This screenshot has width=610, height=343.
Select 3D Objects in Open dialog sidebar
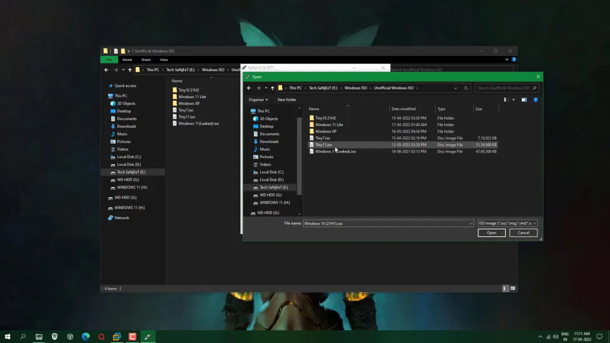pos(268,118)
